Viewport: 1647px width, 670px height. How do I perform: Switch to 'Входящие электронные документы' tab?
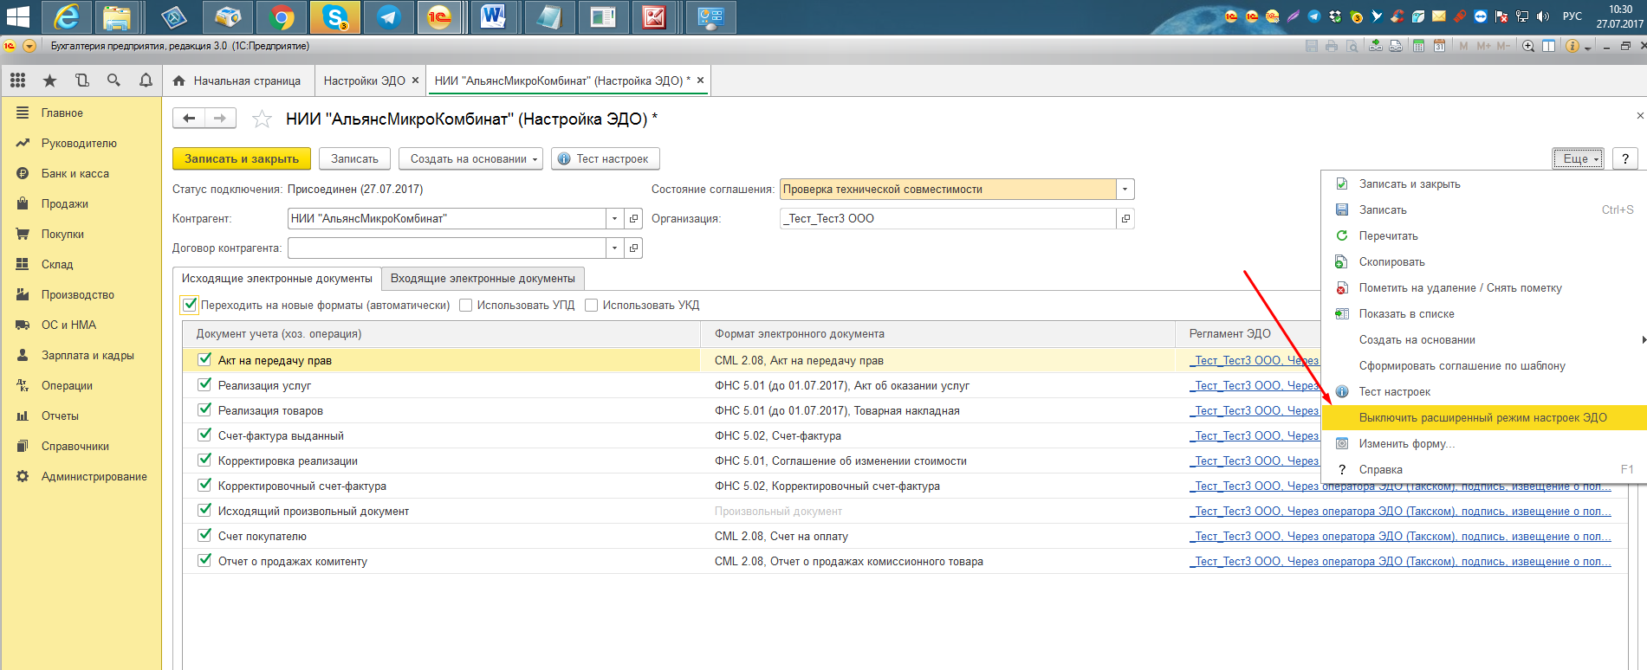(483, 279)
